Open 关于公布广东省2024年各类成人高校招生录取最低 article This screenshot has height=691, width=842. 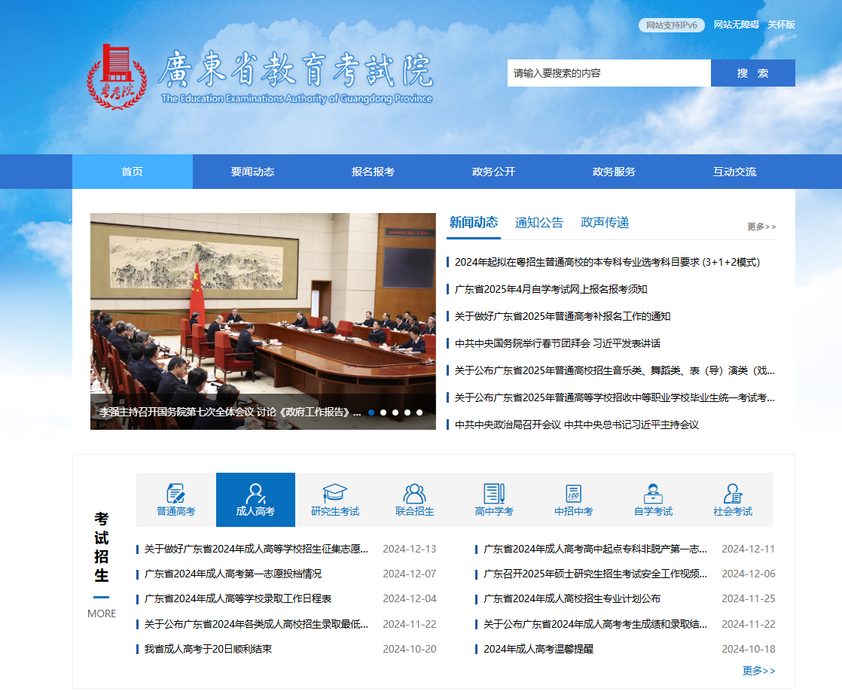(256, 624)
